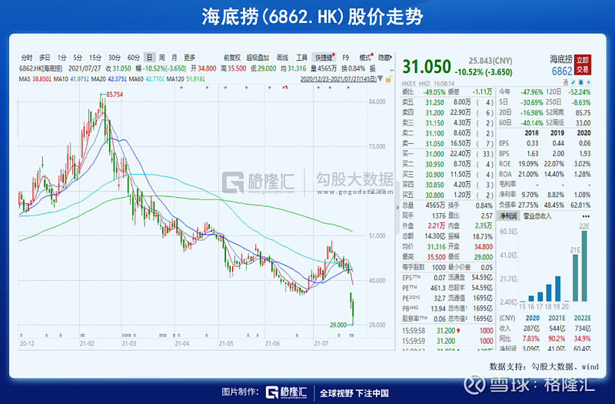Click 隐藏 to hide the side panel
The image size is (615, 404).
pyautogui.click(x=384, y=58)
